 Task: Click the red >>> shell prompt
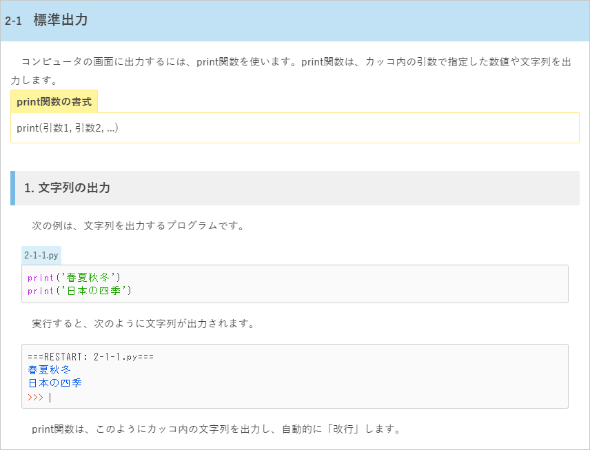tap(35, 398)
